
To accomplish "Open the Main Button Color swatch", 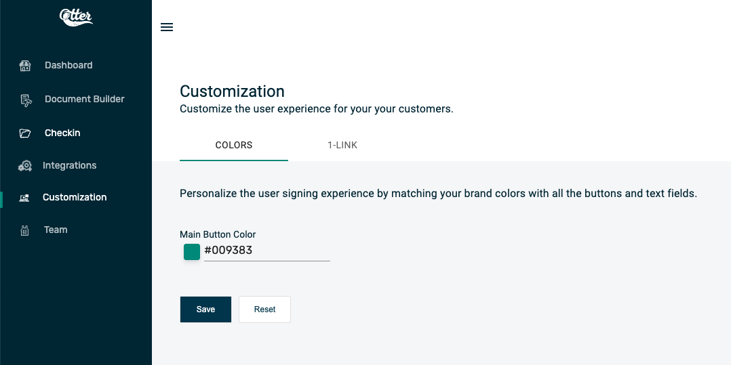I will coord(192,252).
